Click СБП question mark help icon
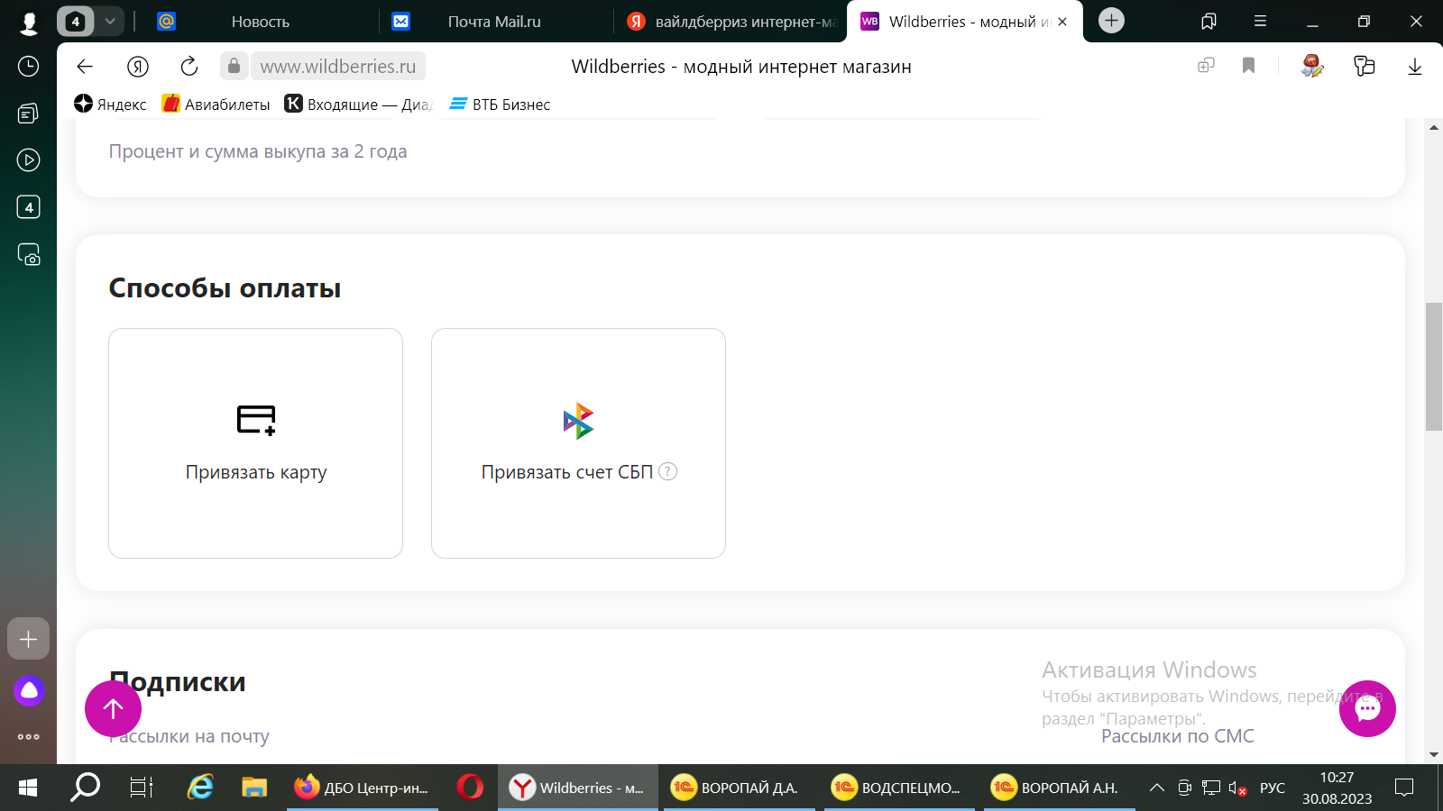Image resolution: width=1443 pixels, height=811 pixels. click(x=667, y=471)
